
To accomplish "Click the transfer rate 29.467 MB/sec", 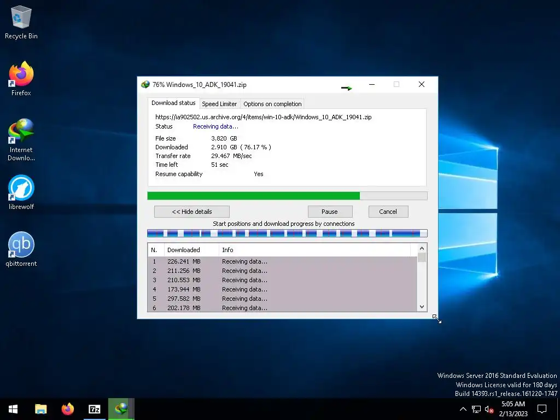I will click(x=231, y=156).
